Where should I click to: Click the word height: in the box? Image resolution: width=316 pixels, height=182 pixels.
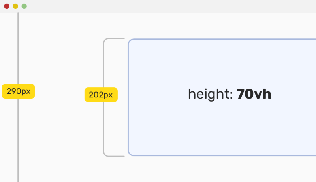pyautogui.click(x=211, y=94)
